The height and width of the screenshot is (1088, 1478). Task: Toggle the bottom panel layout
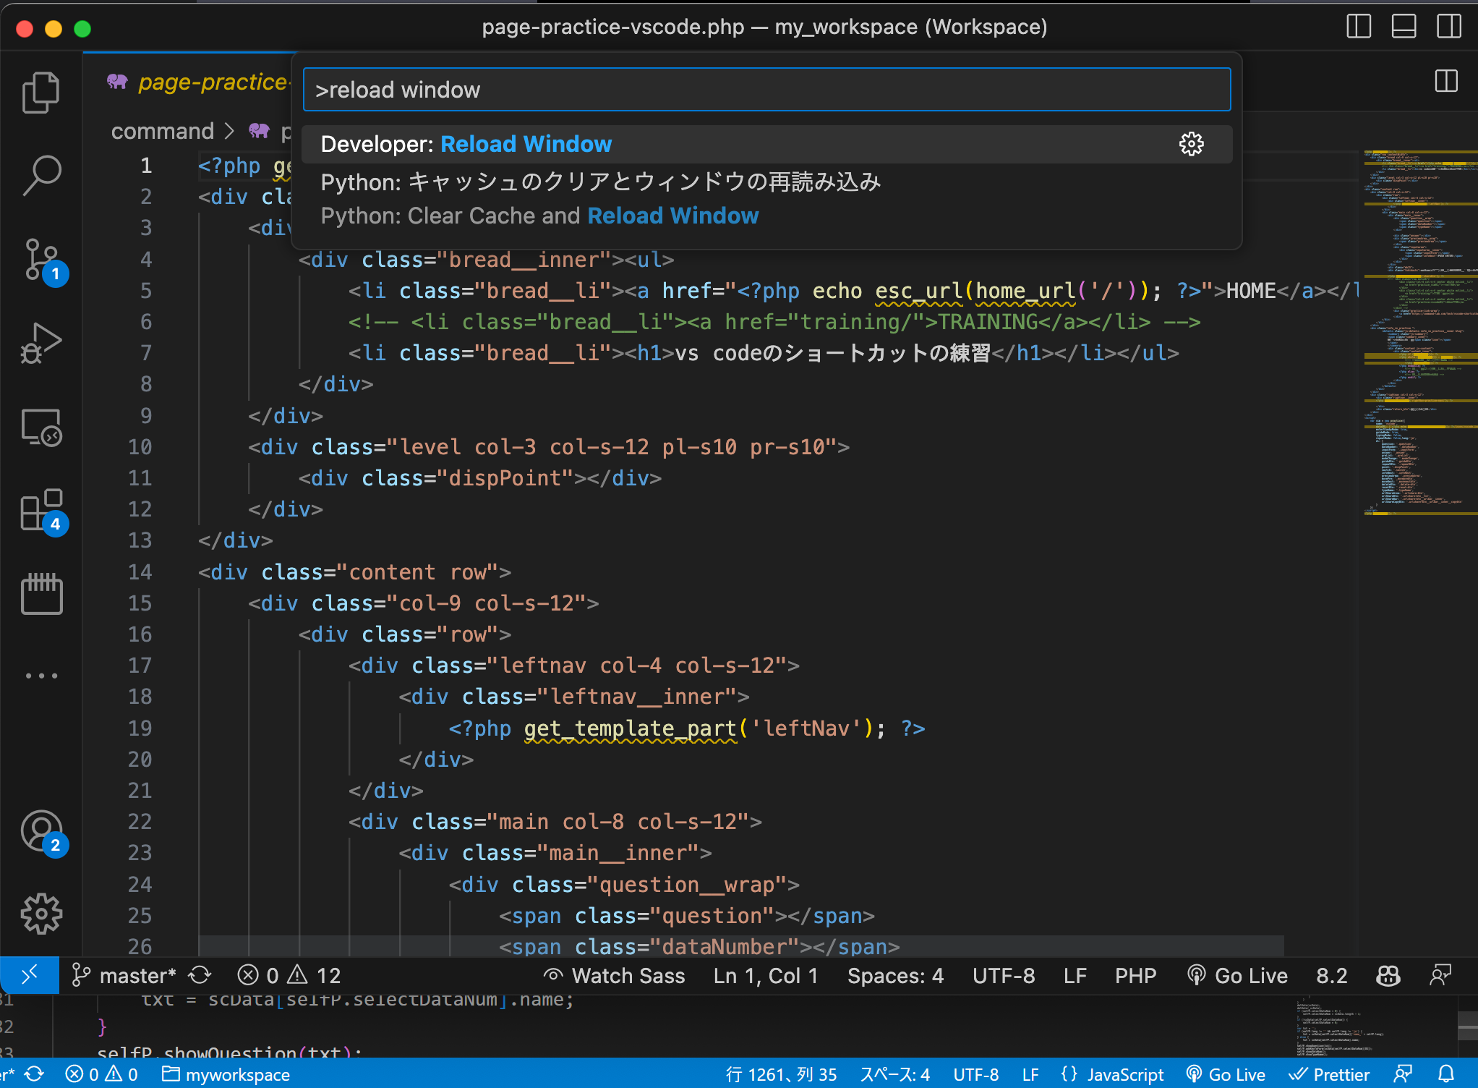pos(1404,27)
